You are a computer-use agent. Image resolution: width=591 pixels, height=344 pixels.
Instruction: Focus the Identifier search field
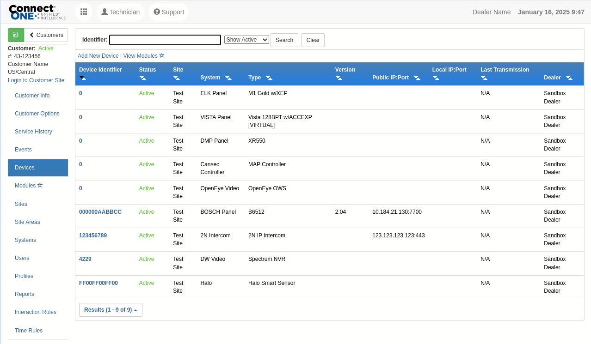tap(165, 40)
